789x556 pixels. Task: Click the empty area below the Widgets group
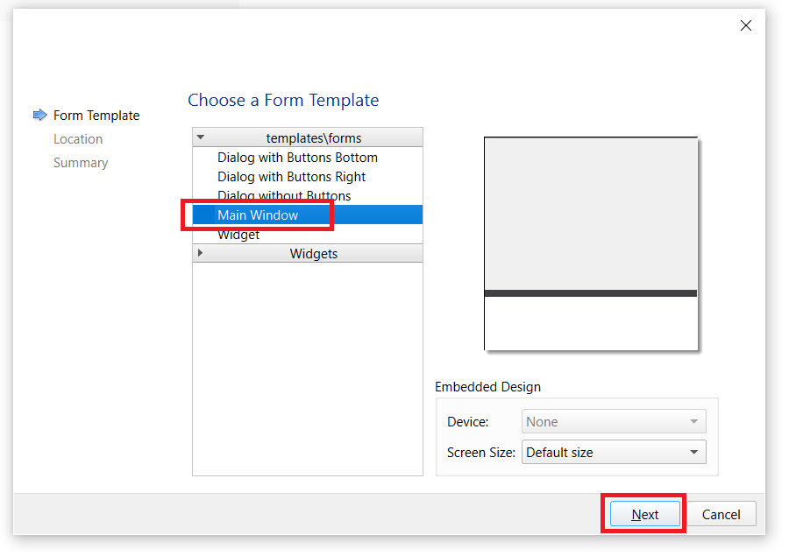pyautogui.click(x=307, y=368)
